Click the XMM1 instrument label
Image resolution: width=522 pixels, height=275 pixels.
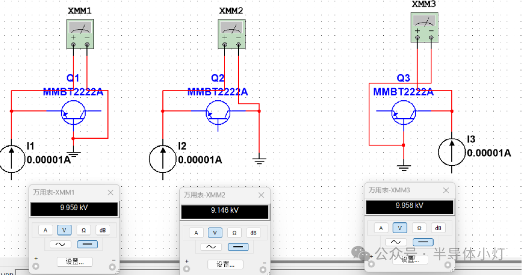pyautogui.click(x=80, y=11)
